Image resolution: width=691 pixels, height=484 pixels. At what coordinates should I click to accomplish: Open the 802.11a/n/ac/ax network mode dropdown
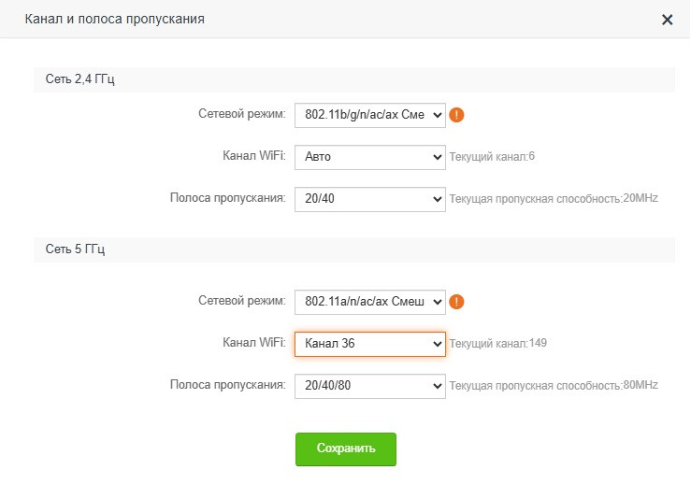click(370, 302)
